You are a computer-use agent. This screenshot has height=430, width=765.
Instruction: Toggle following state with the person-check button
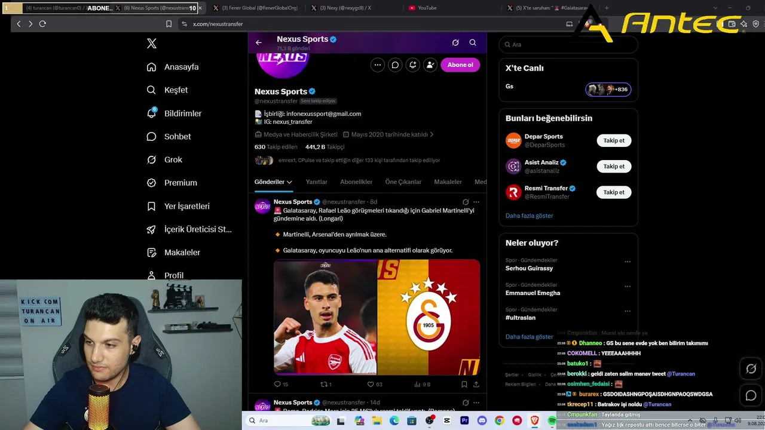pos(430,65)
